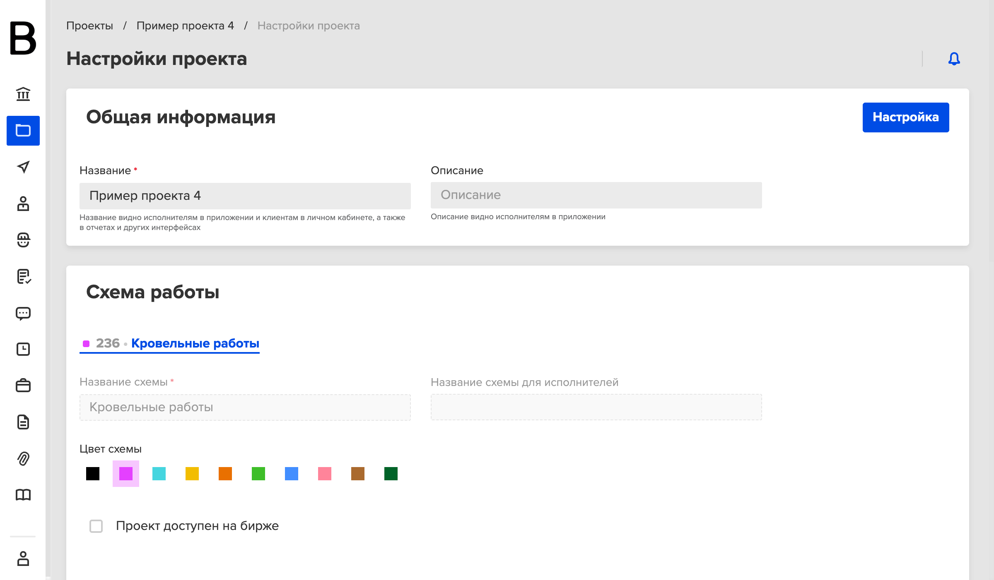Pick the pink scheme color
Viewport: 994px width, 580px height.
pyautogui.click(x=325, y=474)
